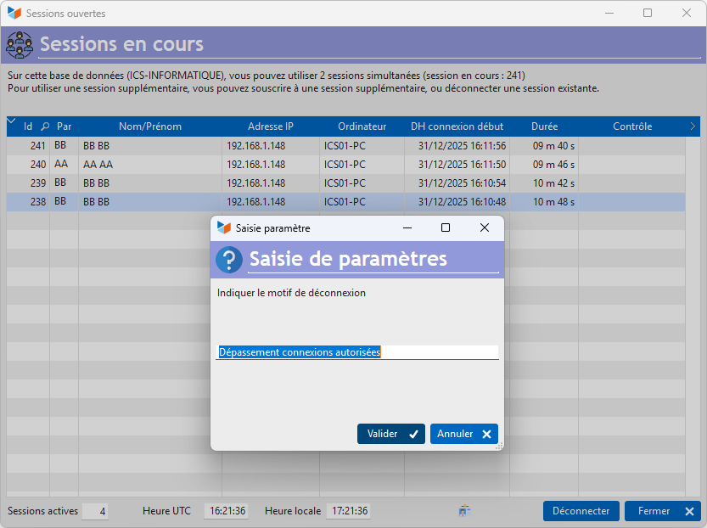Click the Fermer button
This screenshot has height=528, width=707.
(x=662, y=511)
